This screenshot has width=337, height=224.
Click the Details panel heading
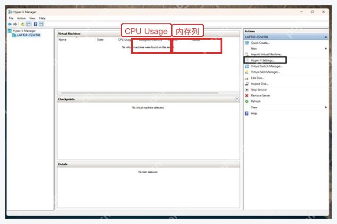pyautogui.click(x=63, y=164)
